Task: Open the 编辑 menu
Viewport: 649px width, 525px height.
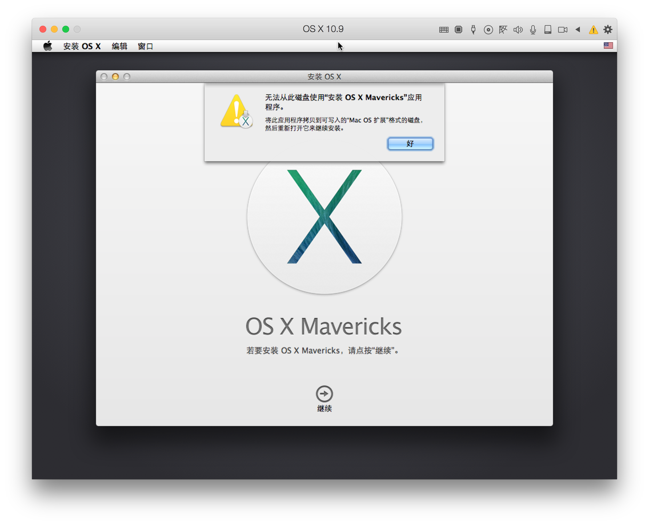Action: click(119, 46)
